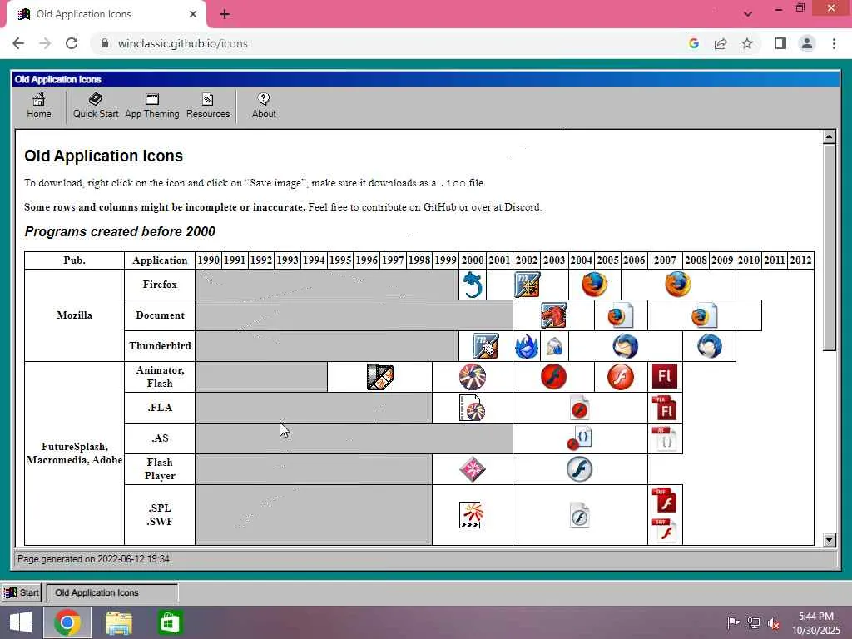852x639 pixels.
Task: Click the 'Mozilla' publisher cell
Action: pyautogui.click(x=74, y=315)
